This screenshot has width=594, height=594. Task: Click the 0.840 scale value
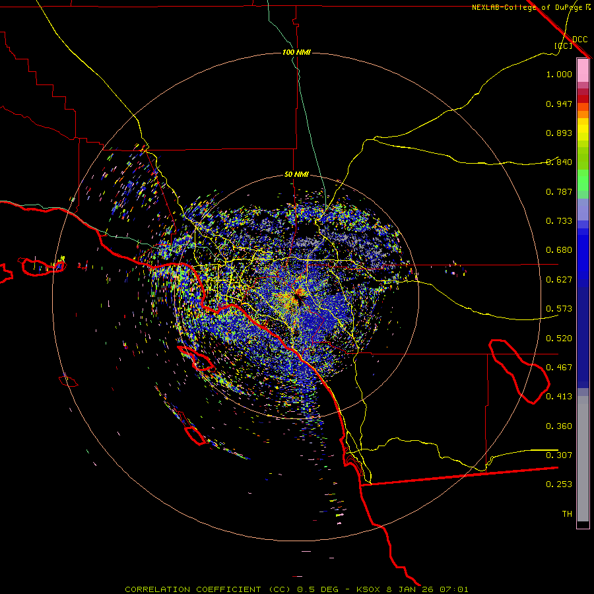coord(559,162)
